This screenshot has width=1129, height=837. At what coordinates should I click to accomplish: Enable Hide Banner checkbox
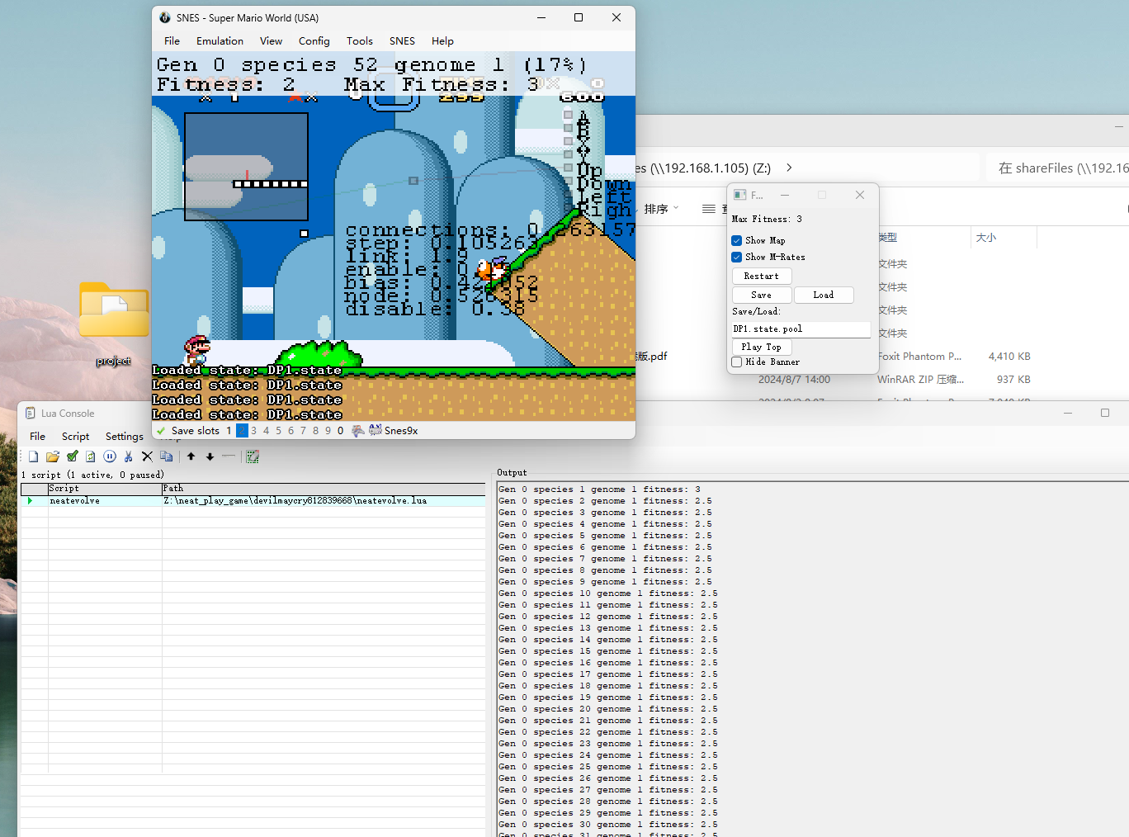point(737,362)
